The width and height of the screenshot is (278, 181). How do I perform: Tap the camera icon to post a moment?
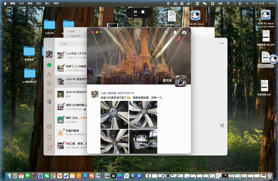coord(184,32)
